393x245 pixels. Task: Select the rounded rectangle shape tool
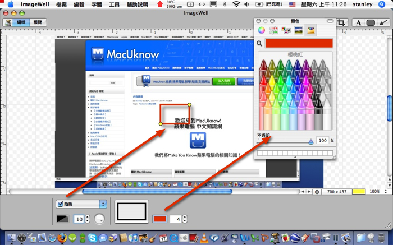pyautogui.click(x=371, y=22)
